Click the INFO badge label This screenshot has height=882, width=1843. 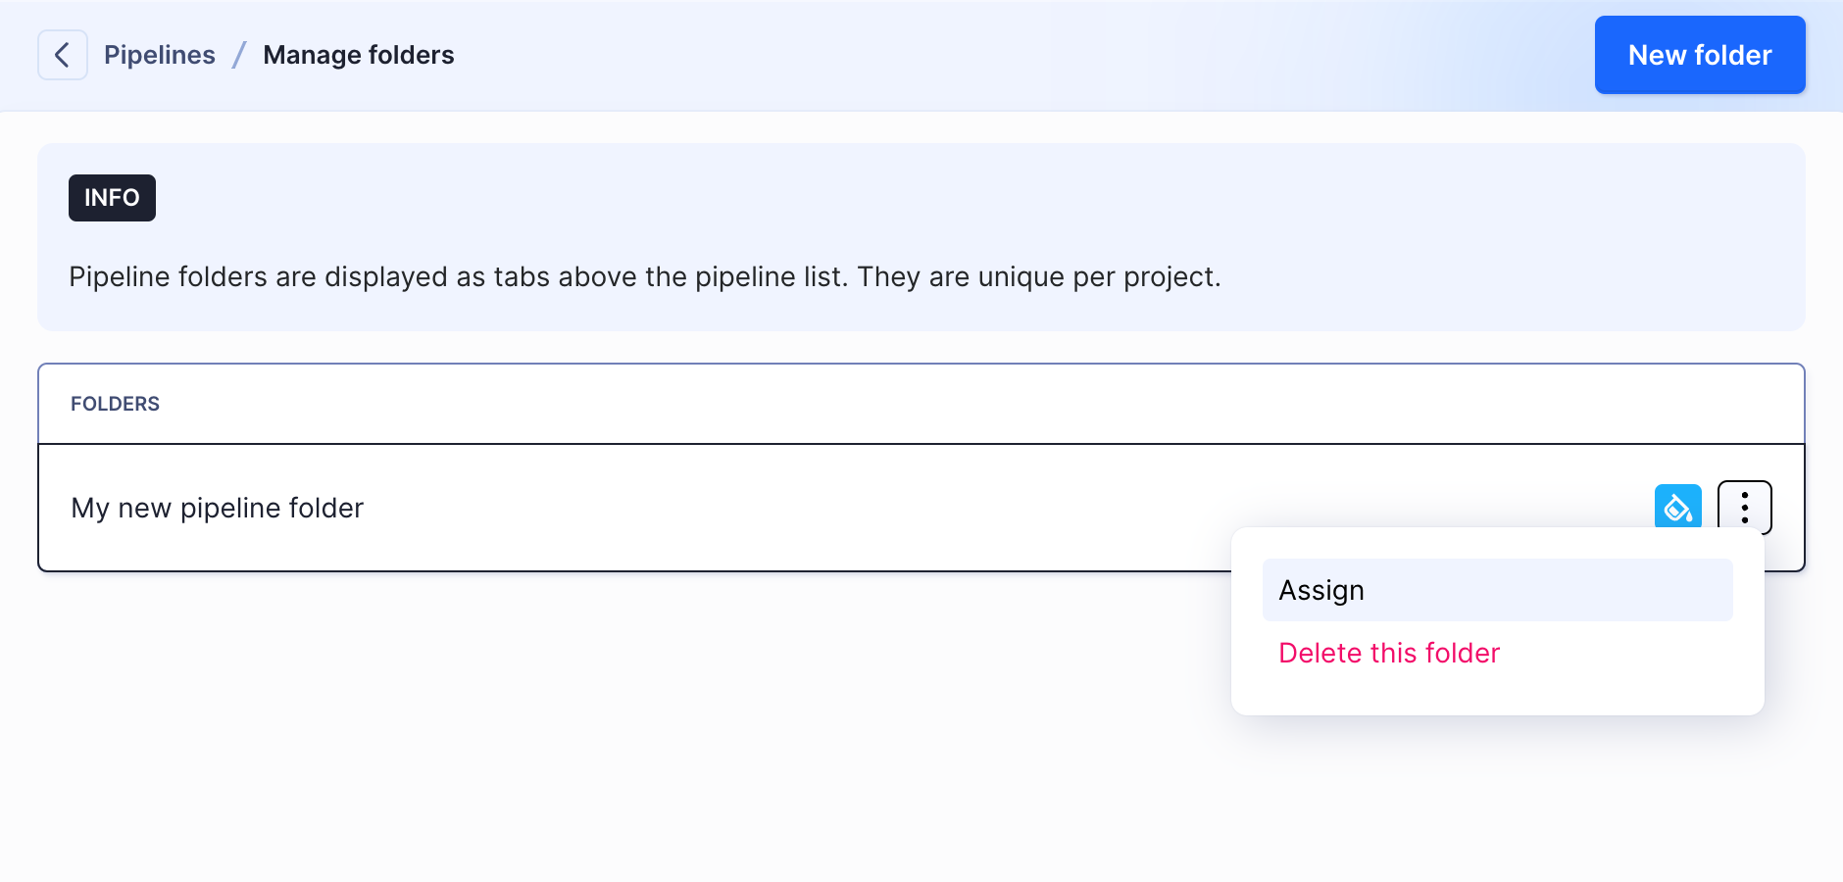coord(112,198)
